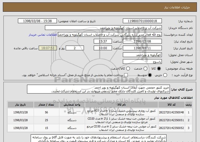This screenshot has width=200, height=142.
Task: Click the دستگاه unit in row 1
Action: point(72,113)
